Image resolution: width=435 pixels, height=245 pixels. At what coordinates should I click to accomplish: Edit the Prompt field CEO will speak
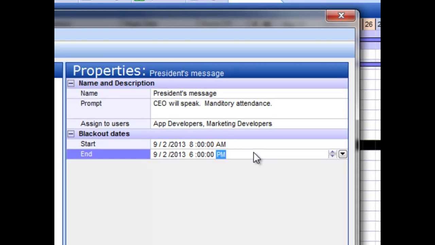point(249,108)
